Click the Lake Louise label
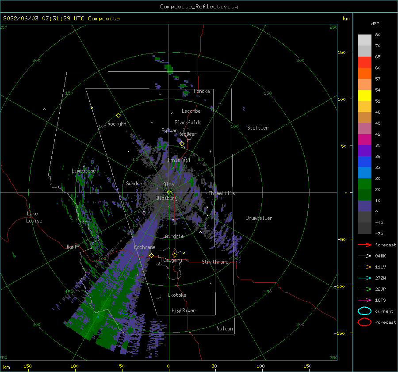The width and height of the screenshot is (398, 372). [34, 217]
